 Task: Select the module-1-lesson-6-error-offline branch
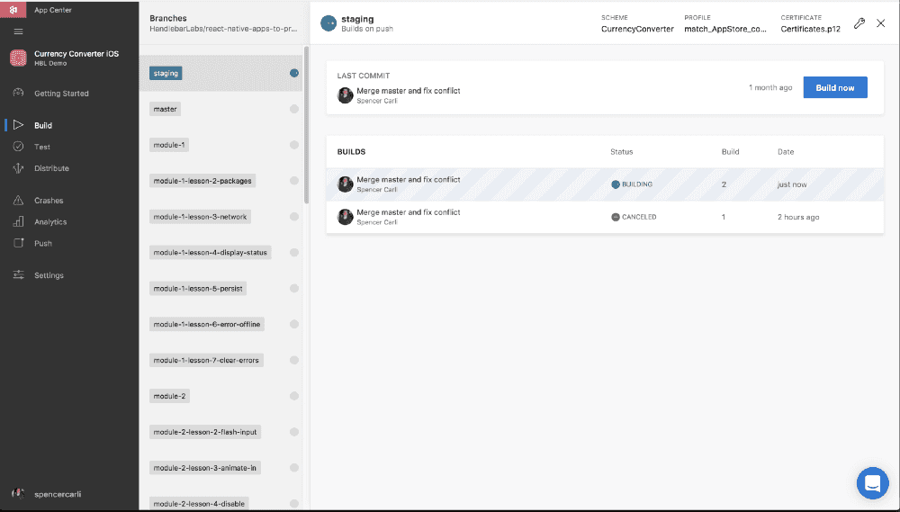tap(207, 324)
